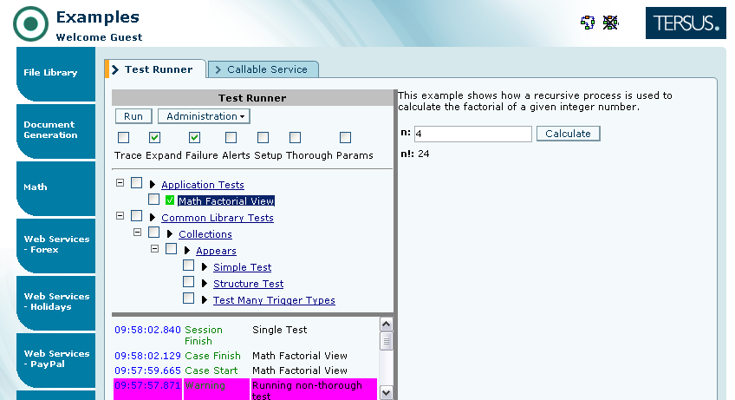Open the File Library sidebar item
The width and height of the screenshot is (735, 400).
pyautogui.click(x=50, y=73)
